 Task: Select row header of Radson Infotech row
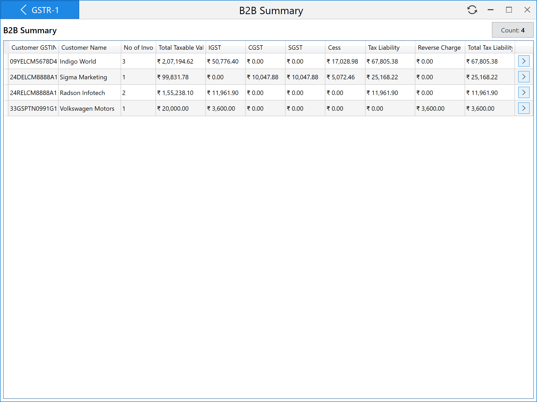pos(6,93)
